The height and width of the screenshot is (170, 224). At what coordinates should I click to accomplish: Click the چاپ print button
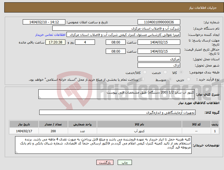tap(125, 162)
